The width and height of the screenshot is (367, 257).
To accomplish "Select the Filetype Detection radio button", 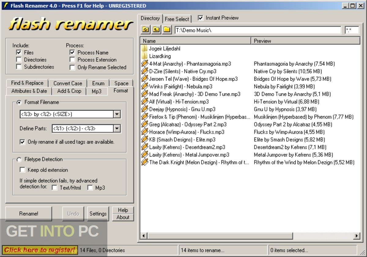I will (x=19, y=159).
